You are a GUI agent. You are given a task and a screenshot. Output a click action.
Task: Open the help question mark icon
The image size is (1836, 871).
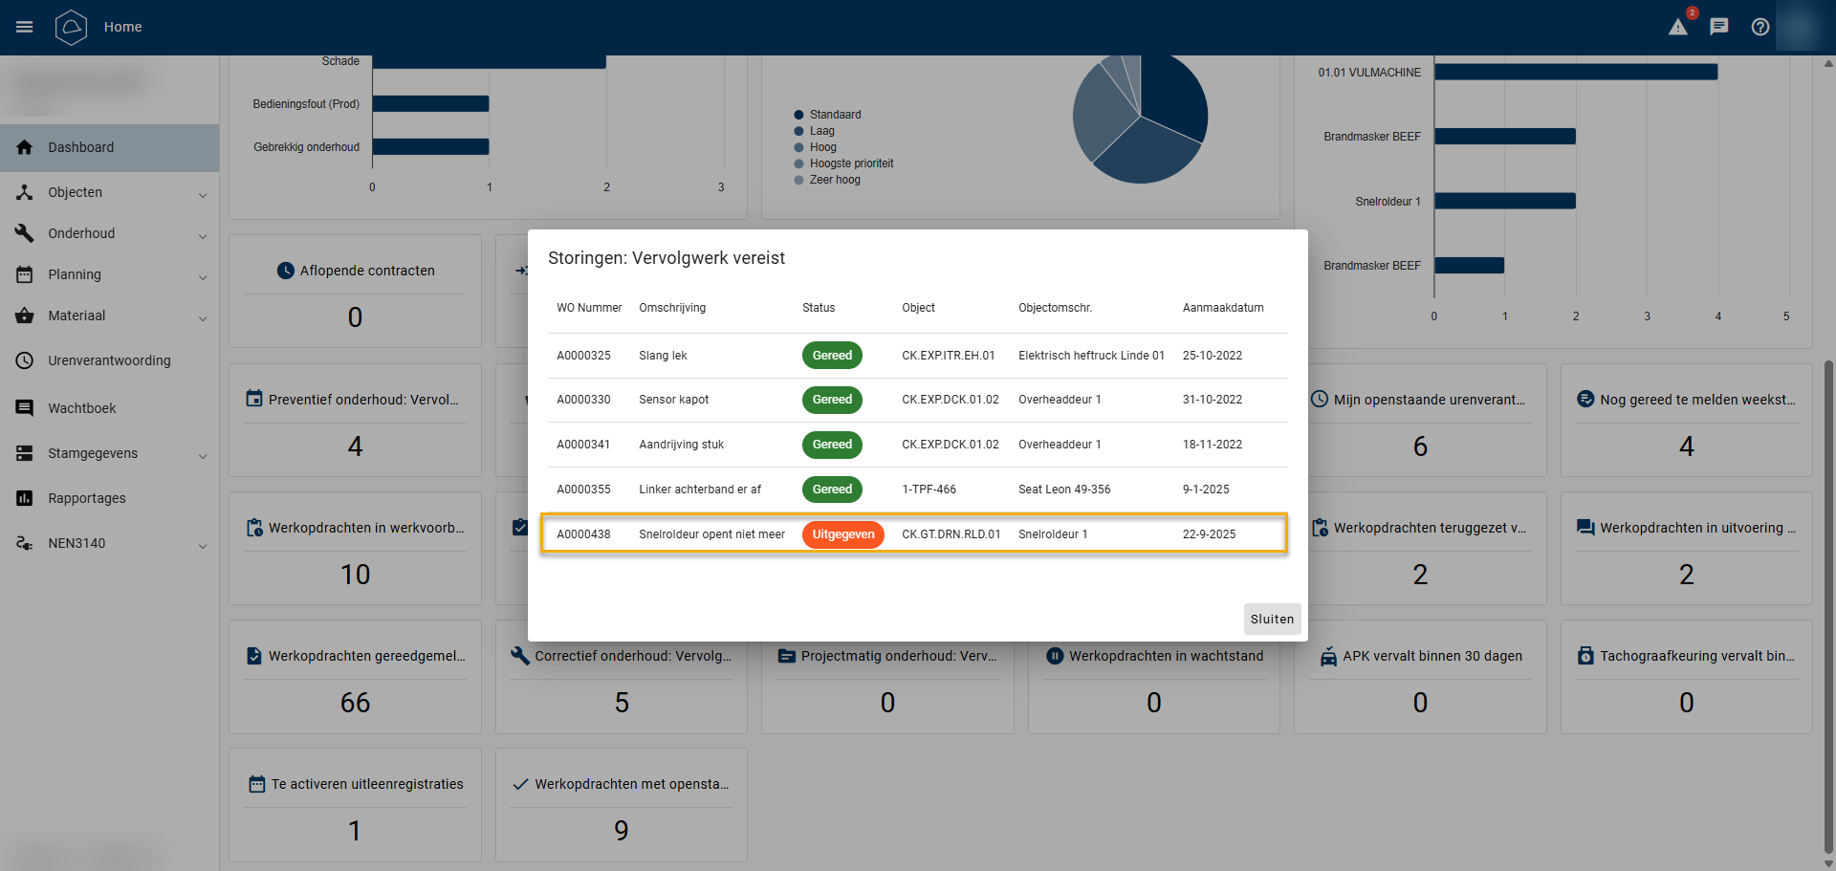pyautogui.click(x=1760, y=27)
